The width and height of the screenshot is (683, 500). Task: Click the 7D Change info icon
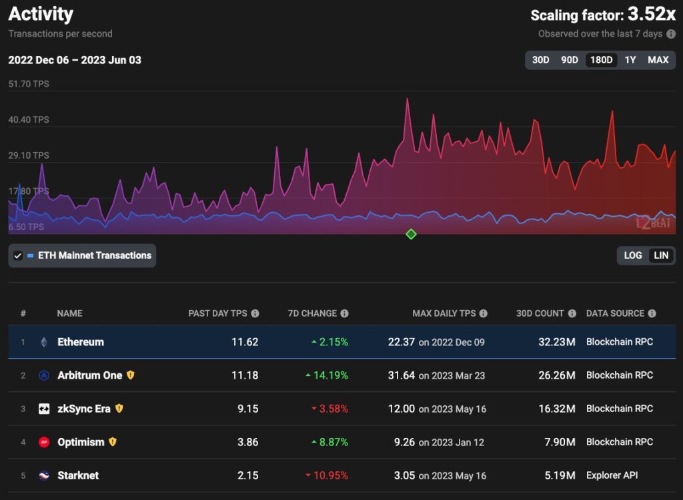click(x=345, y=313)
